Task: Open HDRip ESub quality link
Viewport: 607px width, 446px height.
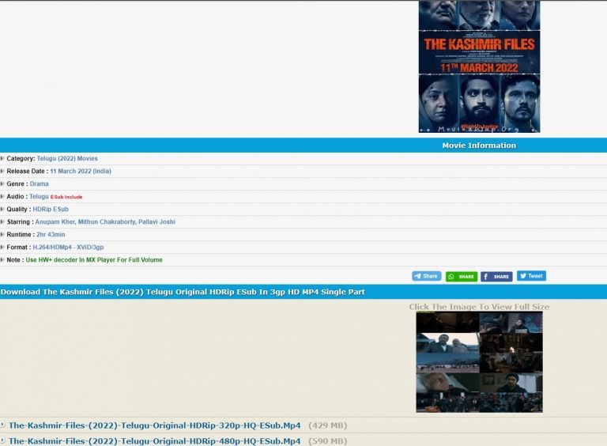Action: point(51,210)
